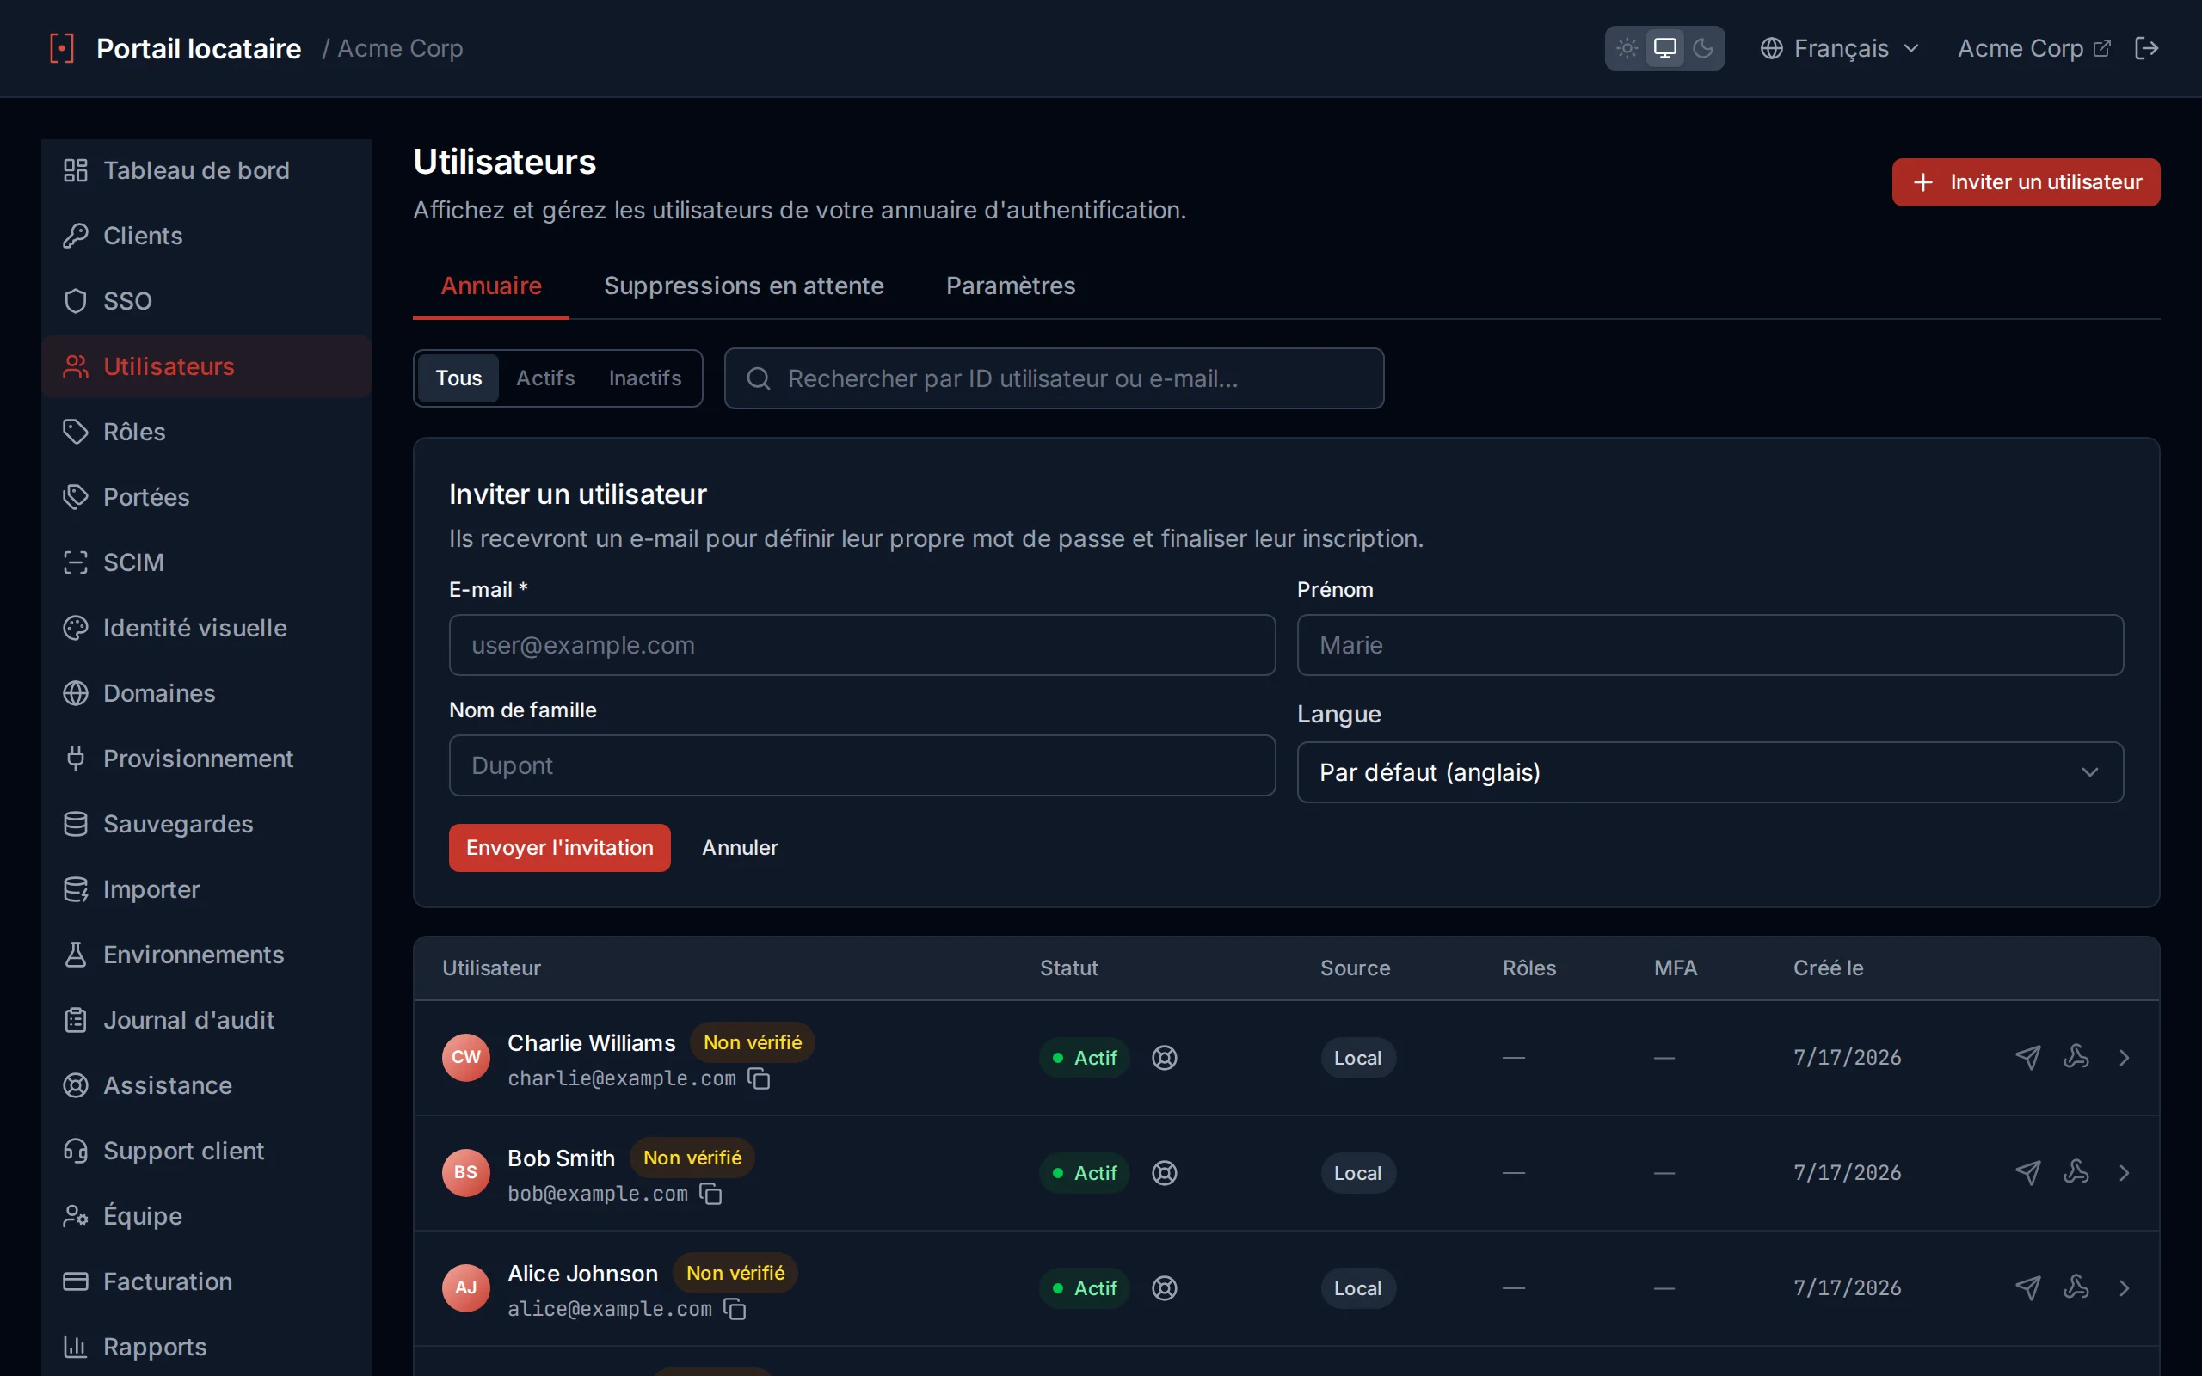Click lifebuoy icon in Charlie Williams row
The height and width of the screenshot is (1376, 2202).
1164,1058
